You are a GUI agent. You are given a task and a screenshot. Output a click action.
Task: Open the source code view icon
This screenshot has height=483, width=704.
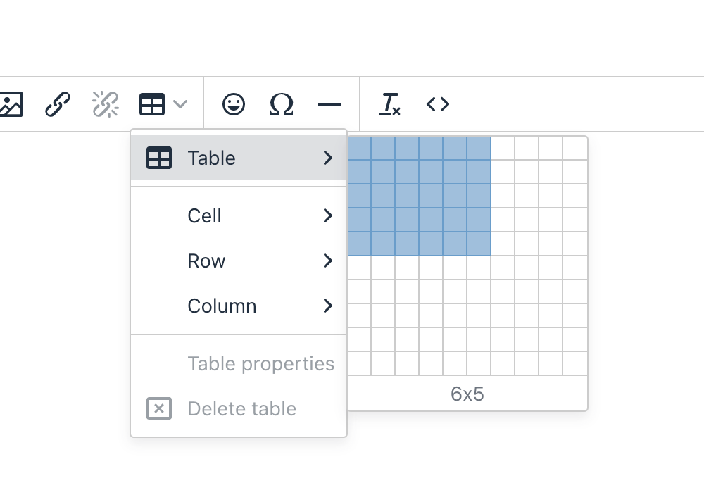click(x=438, y=105)
